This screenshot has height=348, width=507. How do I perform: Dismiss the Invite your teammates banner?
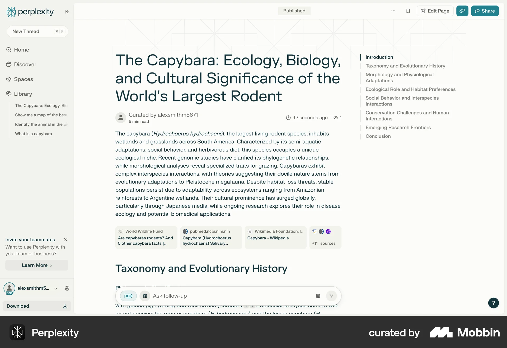tap(66, 240)
